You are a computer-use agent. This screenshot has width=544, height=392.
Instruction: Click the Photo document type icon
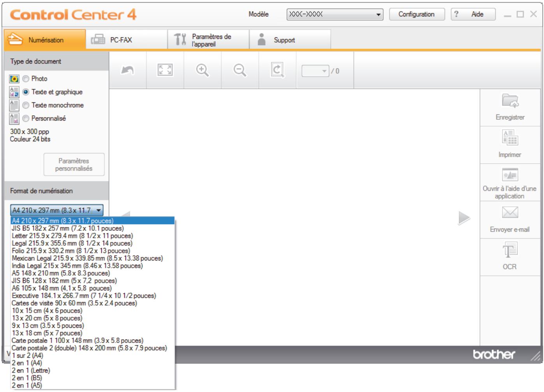click(14, 79)
